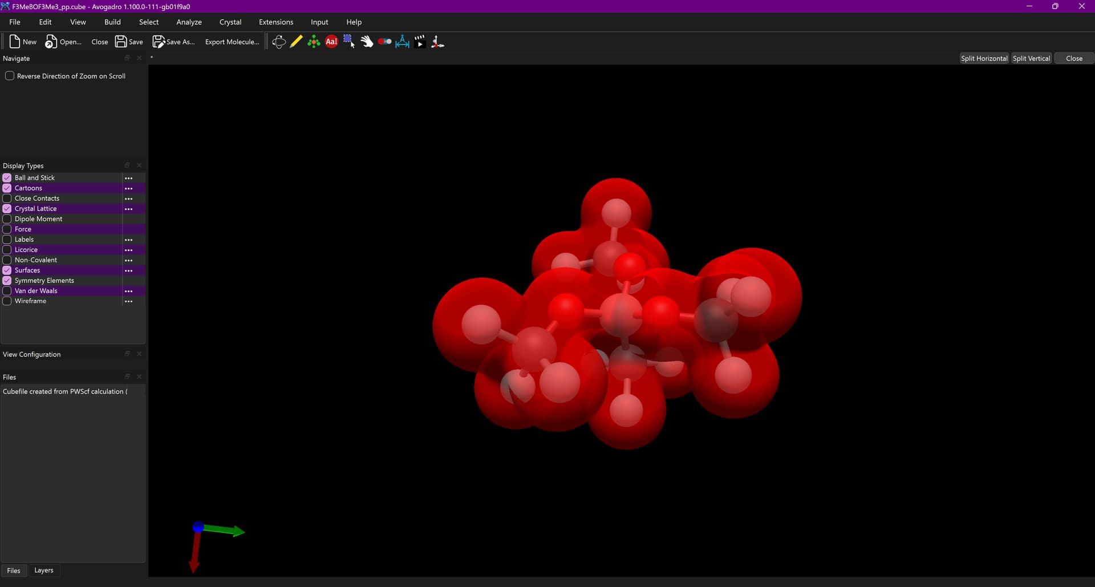Viewport: 1095px width, 587px height.
Task: Click the Export Molecule button
Action: [x=232, y=42]
